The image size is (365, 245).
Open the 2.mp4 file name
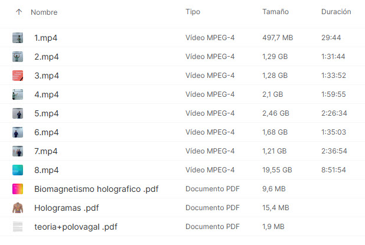pyautogui.click(x=47, y=57)
